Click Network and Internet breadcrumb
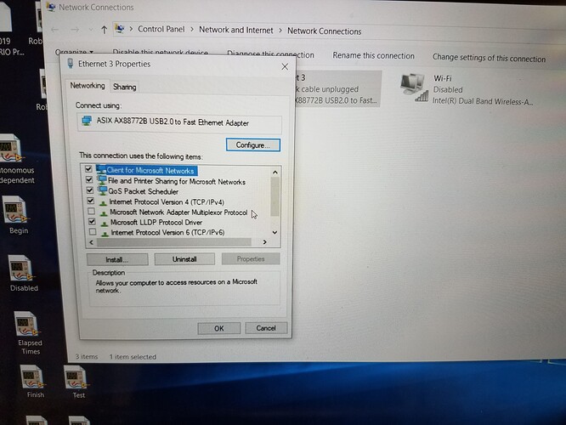The width and height of the screenshot is (566, 425). click(x=235, y=30)
